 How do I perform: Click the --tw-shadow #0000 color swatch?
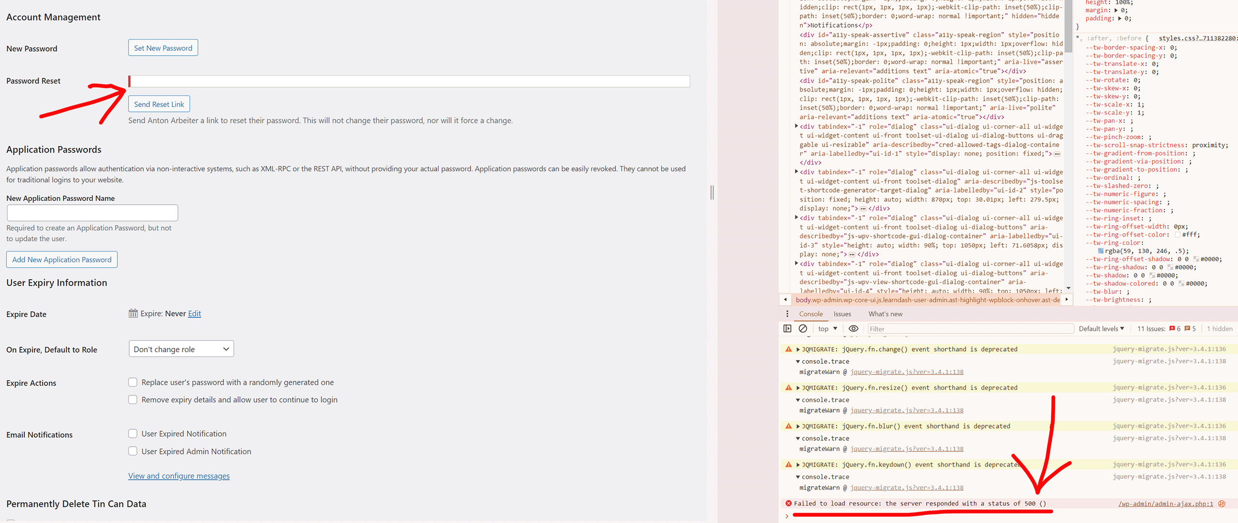coord(1152,275)
